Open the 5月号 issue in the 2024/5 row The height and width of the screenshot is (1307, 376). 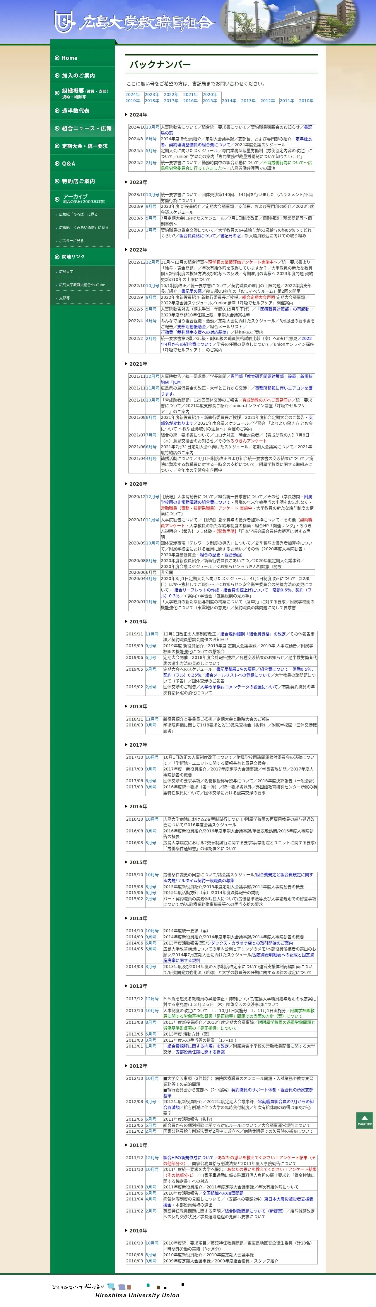point(151,151)
